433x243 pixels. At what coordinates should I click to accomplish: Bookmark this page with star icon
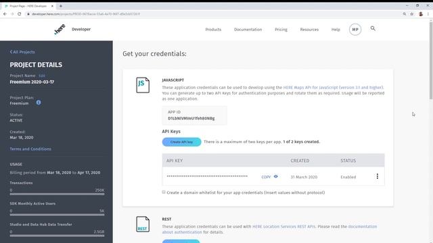coord(412,13)
